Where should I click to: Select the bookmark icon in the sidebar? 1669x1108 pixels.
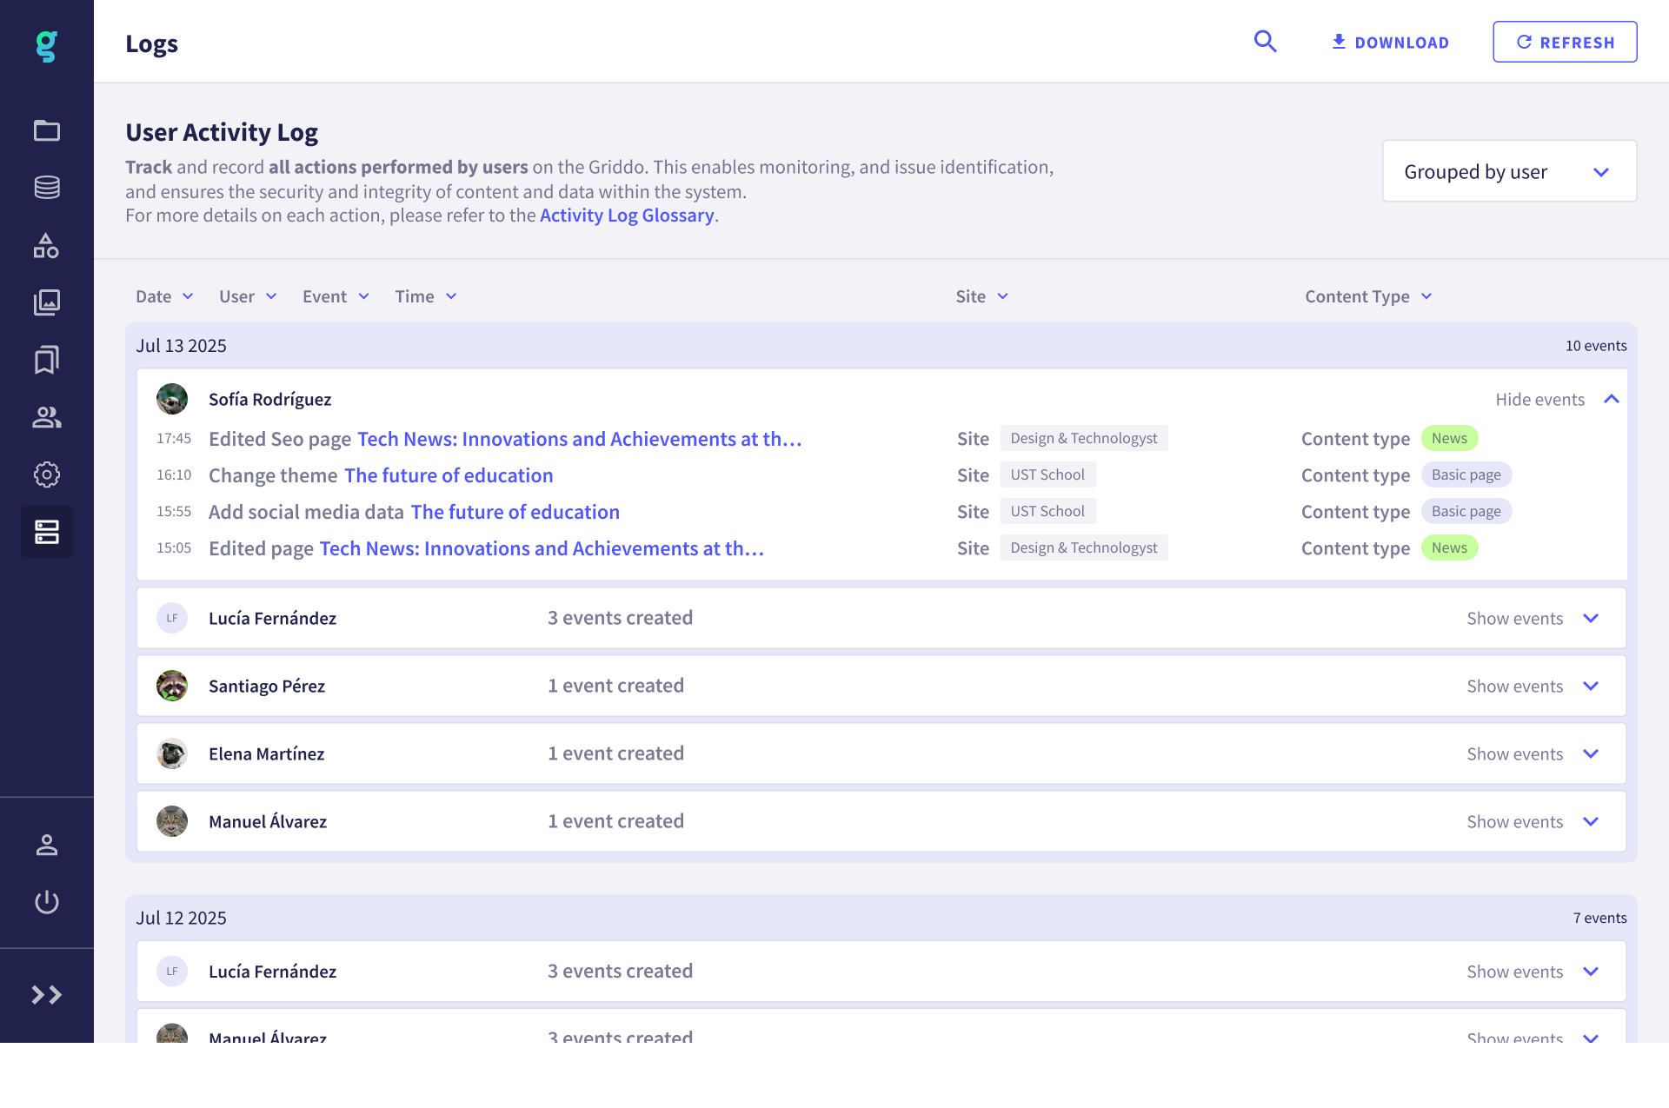click(x=47, y=359)
